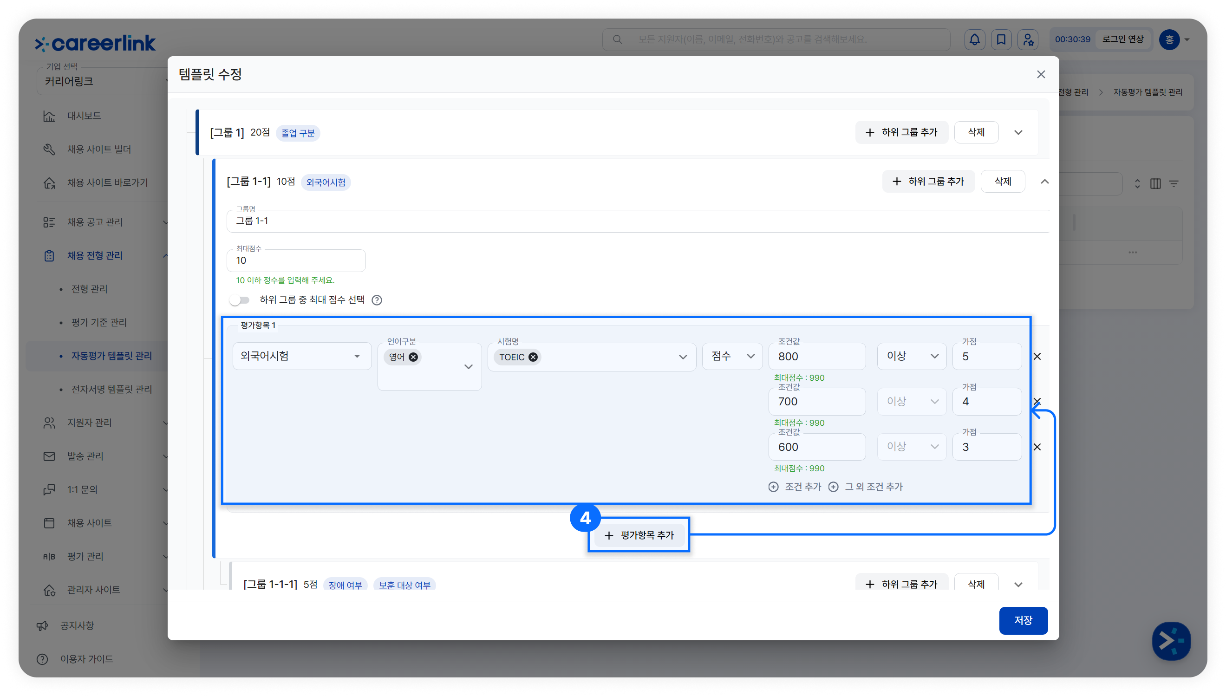Open the 시험명 dropdown
This screenshot has height=696, width=1226.
pyautogui.click(x=591, y=357)
